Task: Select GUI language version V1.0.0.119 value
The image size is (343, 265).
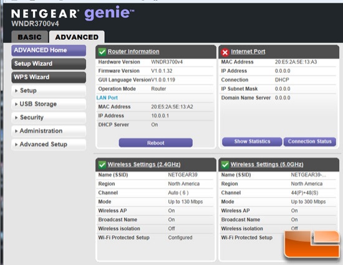Action: (163, 80)
